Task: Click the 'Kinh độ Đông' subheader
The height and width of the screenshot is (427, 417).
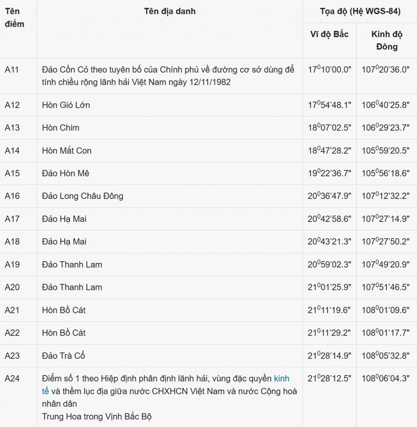Action: click(x=387, y=40)
